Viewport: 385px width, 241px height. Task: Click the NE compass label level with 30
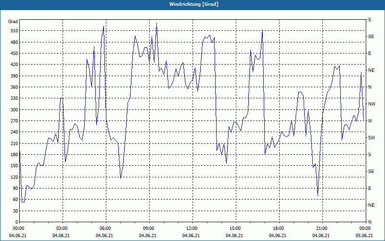(x=372, y=205)
